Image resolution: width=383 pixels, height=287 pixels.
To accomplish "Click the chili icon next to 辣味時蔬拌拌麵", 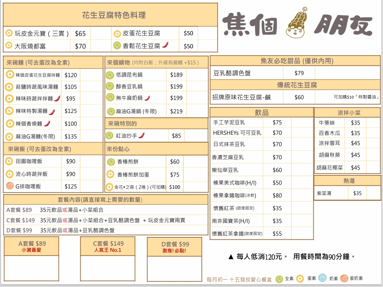I will coord(57,98).
